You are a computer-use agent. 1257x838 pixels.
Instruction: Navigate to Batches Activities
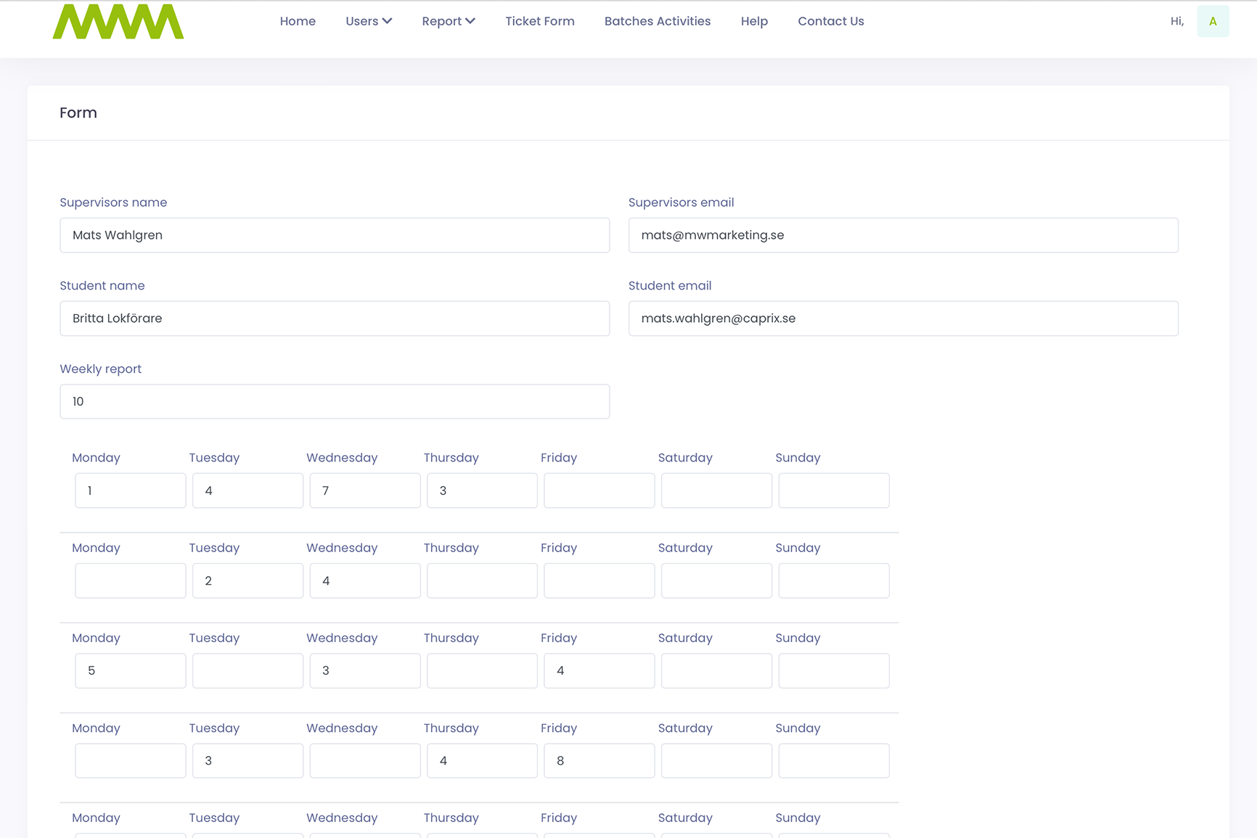coord(657,22)
